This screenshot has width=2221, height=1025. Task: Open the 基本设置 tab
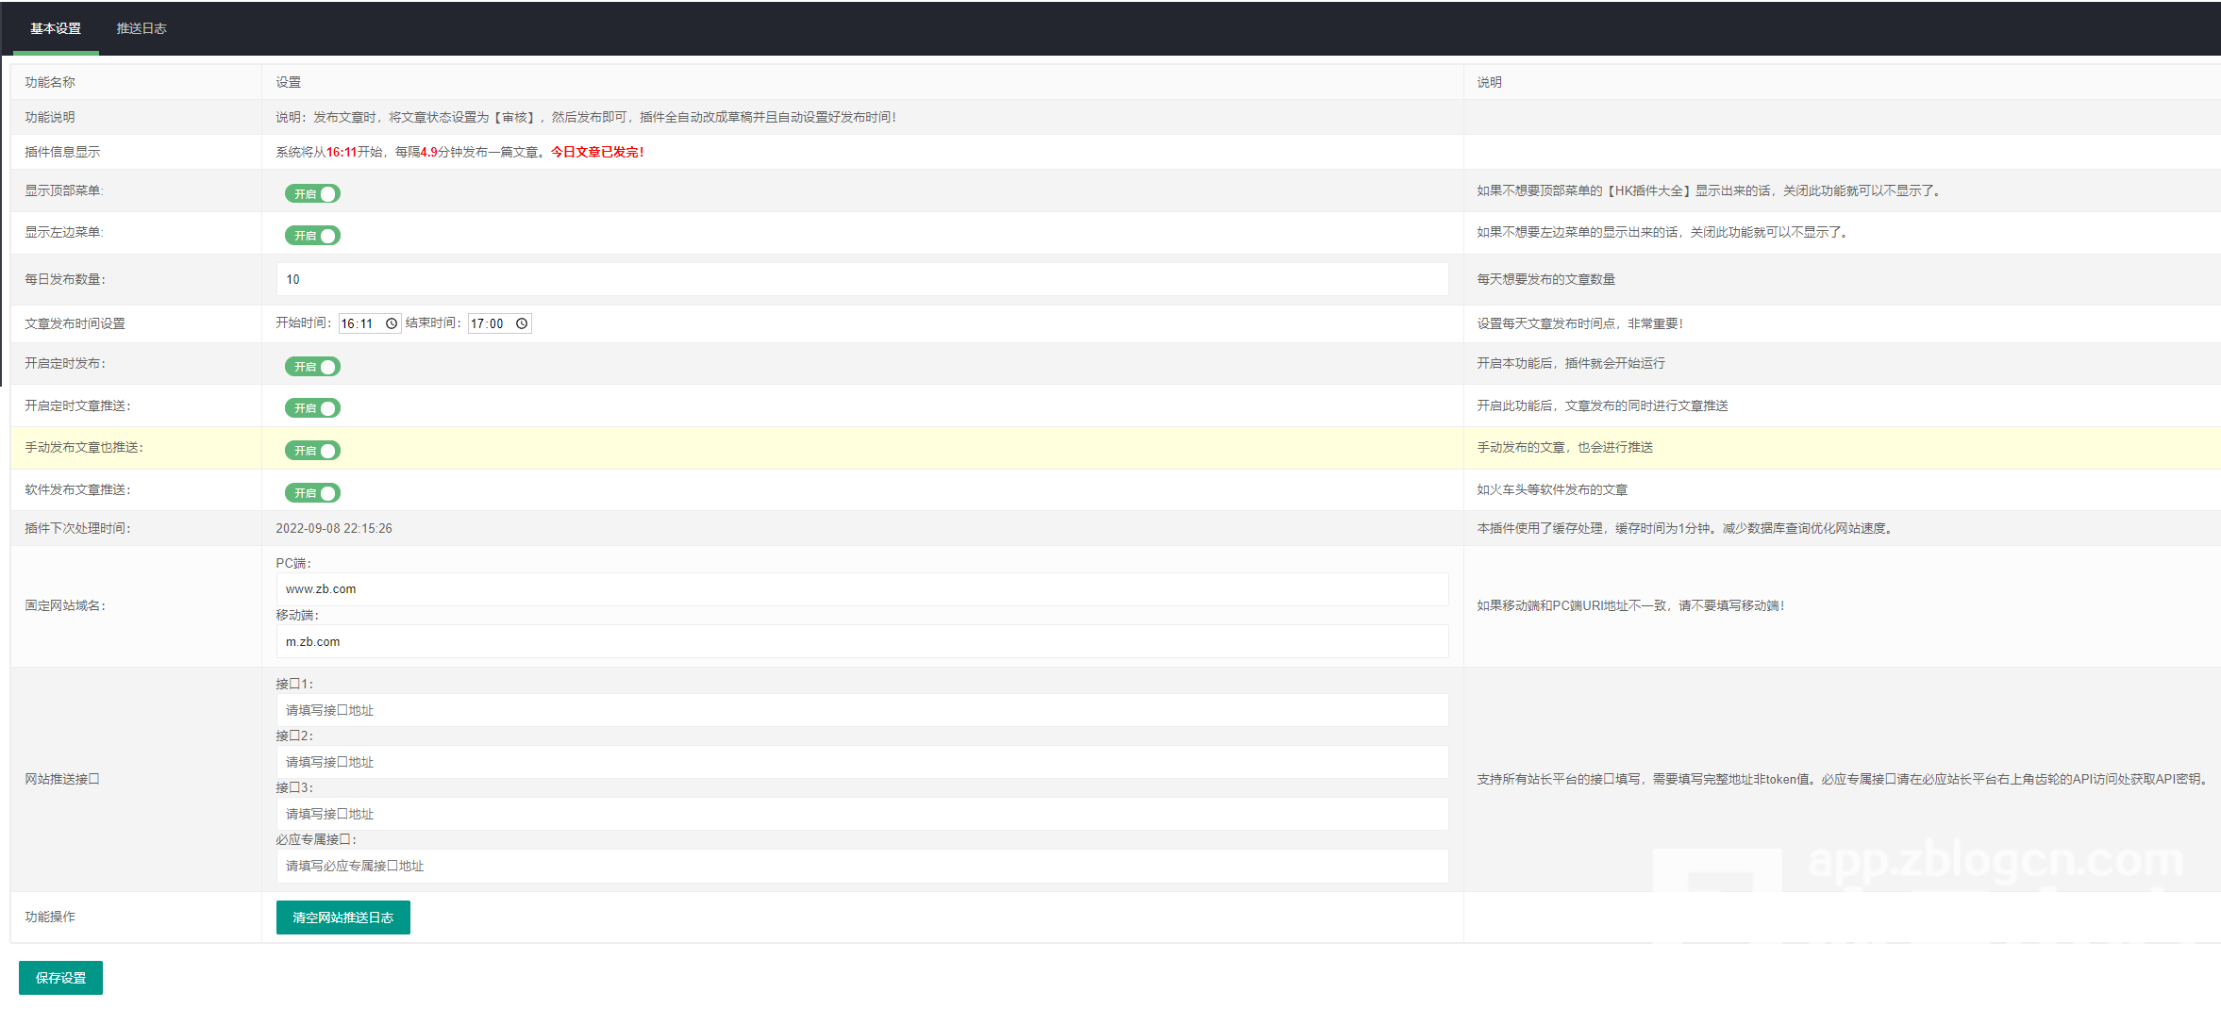[56, 28]
